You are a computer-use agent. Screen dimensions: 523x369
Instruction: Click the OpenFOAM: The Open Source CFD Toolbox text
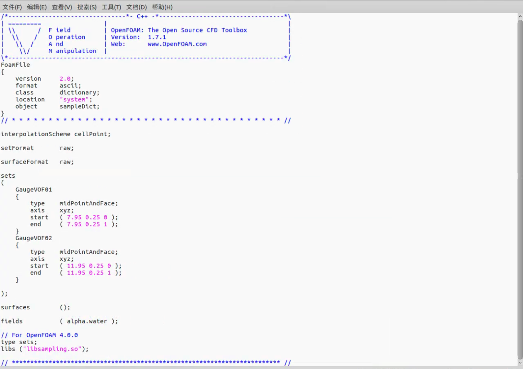pos(179,30)
